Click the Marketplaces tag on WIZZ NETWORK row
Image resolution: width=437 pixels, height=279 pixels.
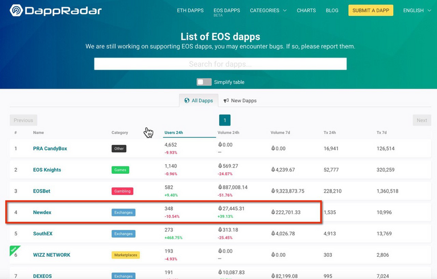pos(125,255)
